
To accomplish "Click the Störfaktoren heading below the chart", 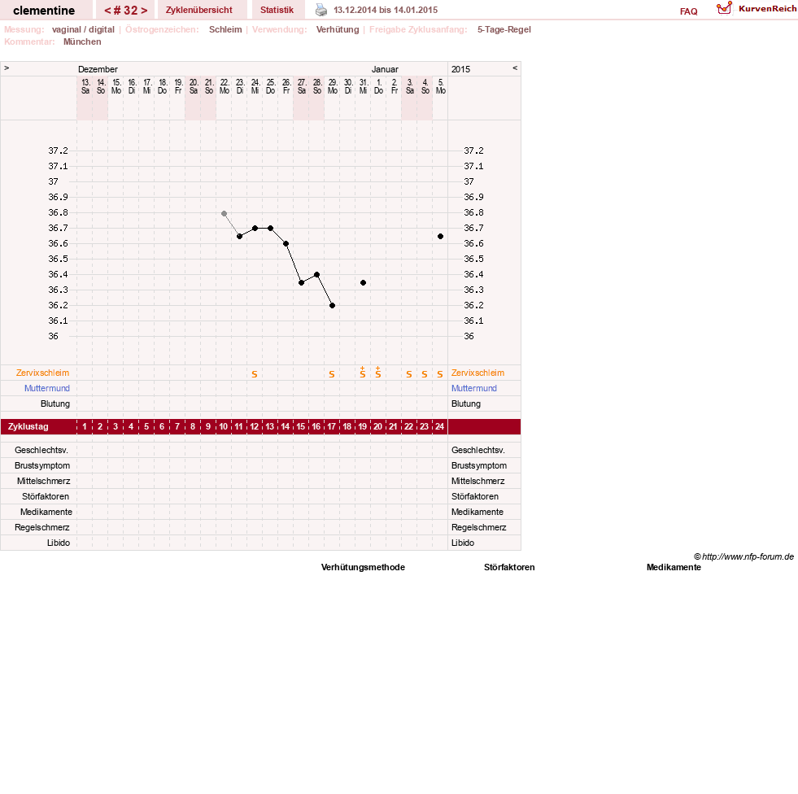I will [509, 567].
